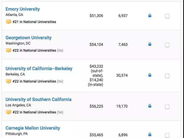Click the ranking badge icon under Emory University
The image size is (184, 138).
[x=9, y=22]
